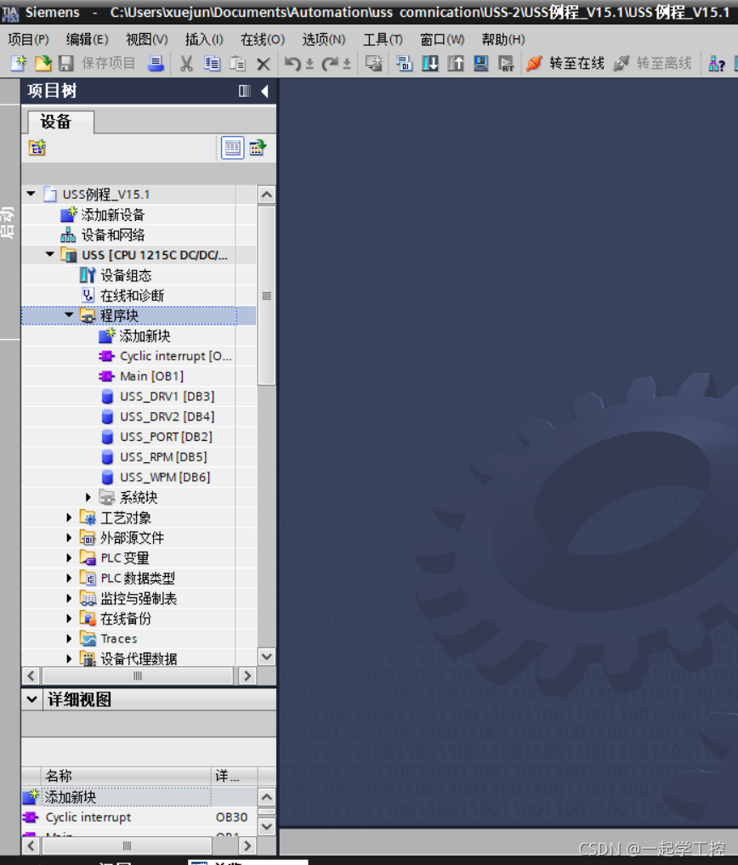Expand the 系统块 folder
The width and height of the screenshot is (738, 865).
(x=88, y=498)
